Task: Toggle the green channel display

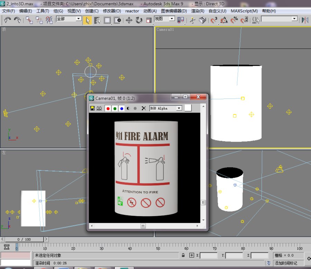Action: click(115, 108)
